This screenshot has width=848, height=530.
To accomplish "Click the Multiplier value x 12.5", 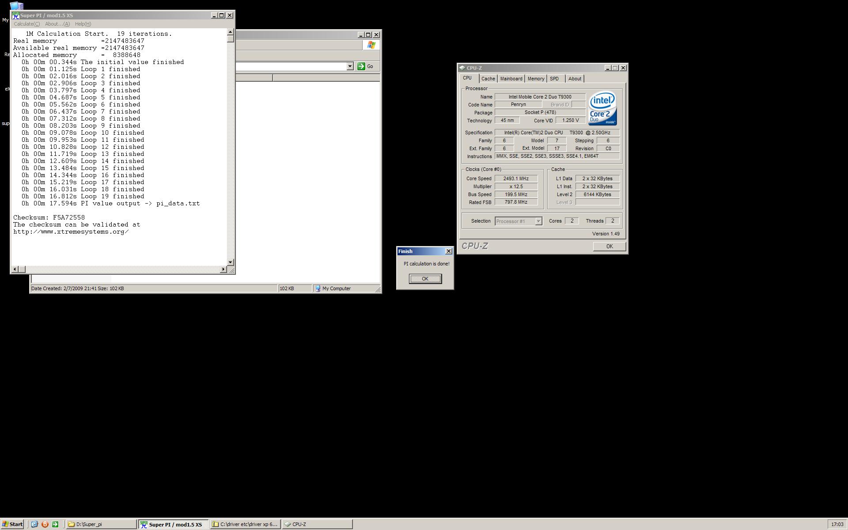I will [x=516, y=186].
